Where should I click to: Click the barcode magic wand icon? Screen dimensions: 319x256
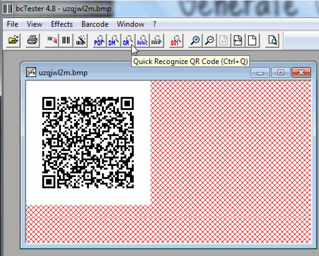(x=80, y=40)
